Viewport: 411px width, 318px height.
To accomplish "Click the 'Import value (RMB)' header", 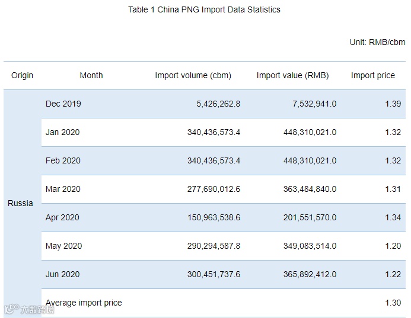I will [292, 75].
